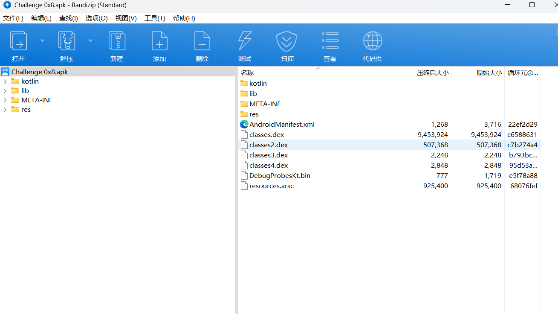Expand the META-INF tree node
Screen dimensions: 558x314
pos(5,100)
